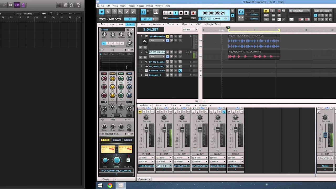Toggle Write automation on track 1
Screen dimensions: 336x189
172,40
